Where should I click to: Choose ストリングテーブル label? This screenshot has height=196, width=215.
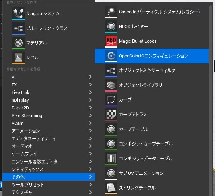137,188
